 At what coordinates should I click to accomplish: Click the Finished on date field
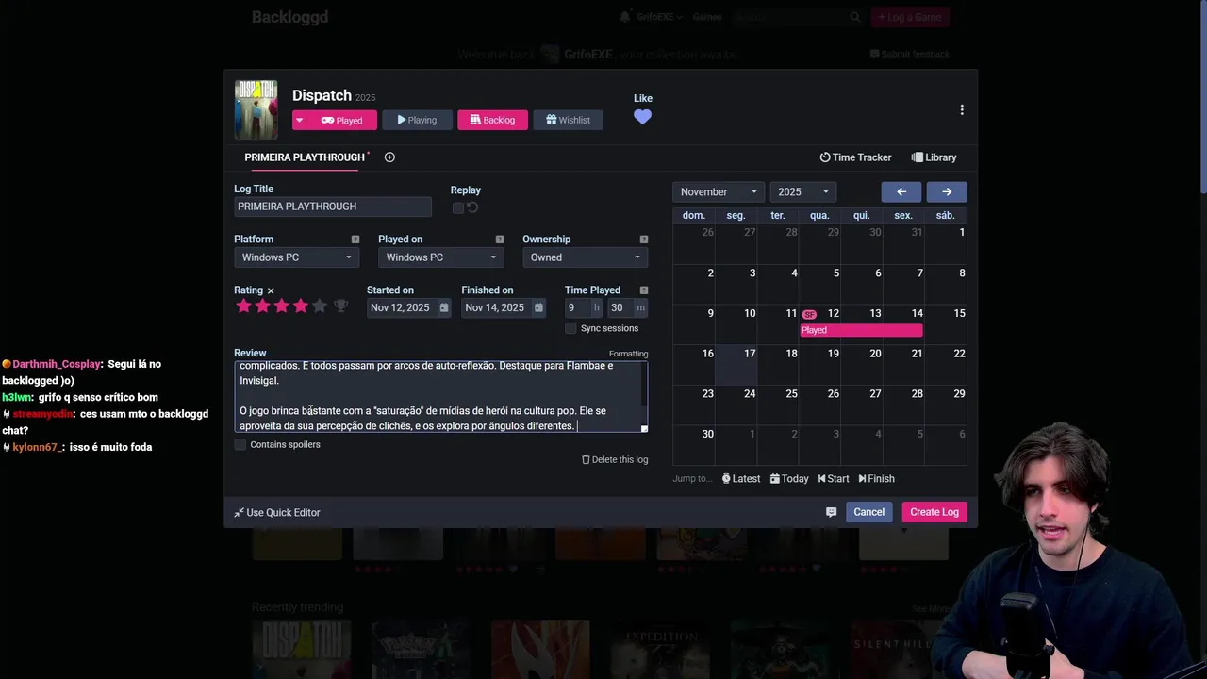(496, 307)
